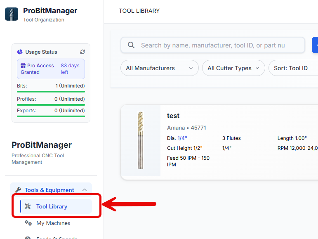Click the Exports usage progress bar

pos(51,116)
